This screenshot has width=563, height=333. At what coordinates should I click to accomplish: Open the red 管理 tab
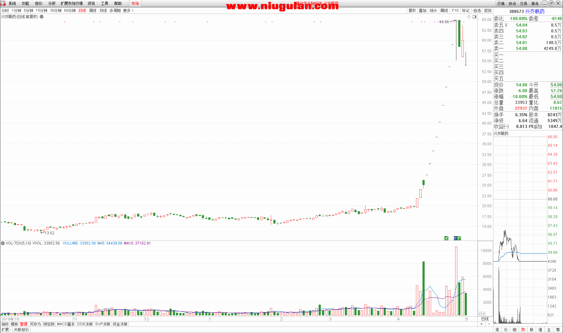(x=24, y=324)
